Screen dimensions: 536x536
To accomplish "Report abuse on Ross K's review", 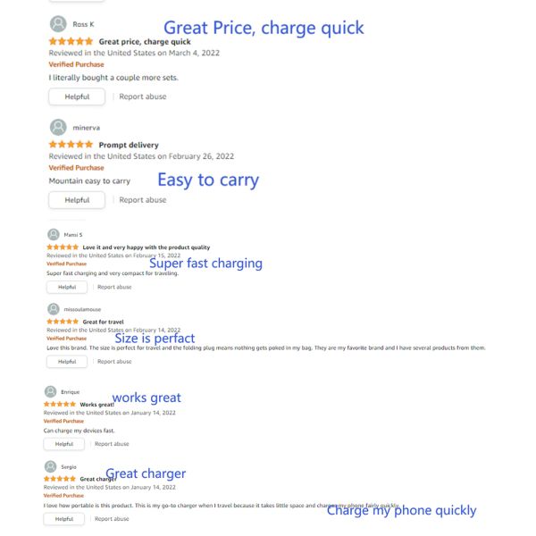I will [x=143, y=96].
